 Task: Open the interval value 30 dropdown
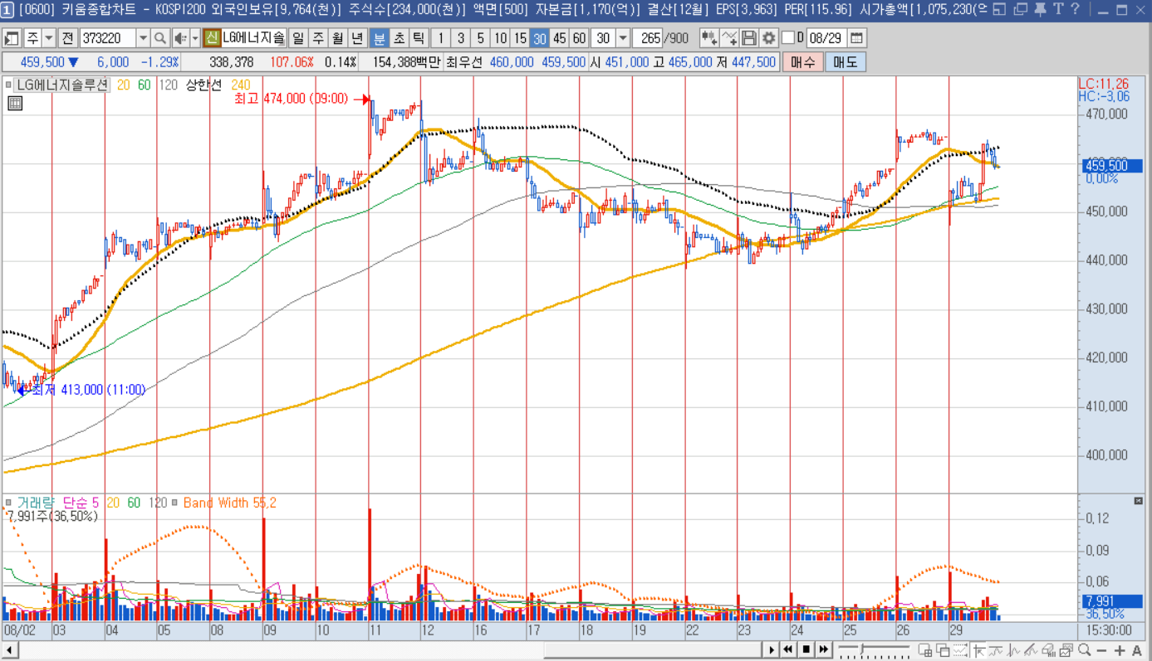622,38
